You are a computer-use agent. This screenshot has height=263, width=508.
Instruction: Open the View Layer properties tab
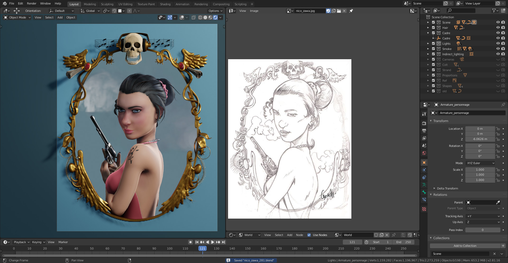click(424, 138)
